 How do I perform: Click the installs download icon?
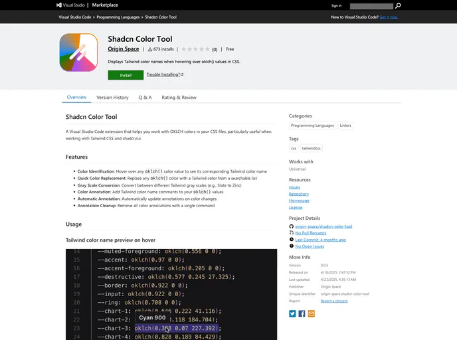pos(150,49)
